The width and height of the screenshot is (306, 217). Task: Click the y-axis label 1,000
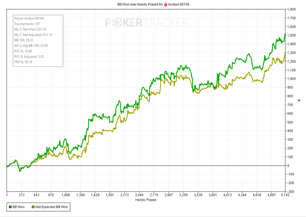pos(292,79)
